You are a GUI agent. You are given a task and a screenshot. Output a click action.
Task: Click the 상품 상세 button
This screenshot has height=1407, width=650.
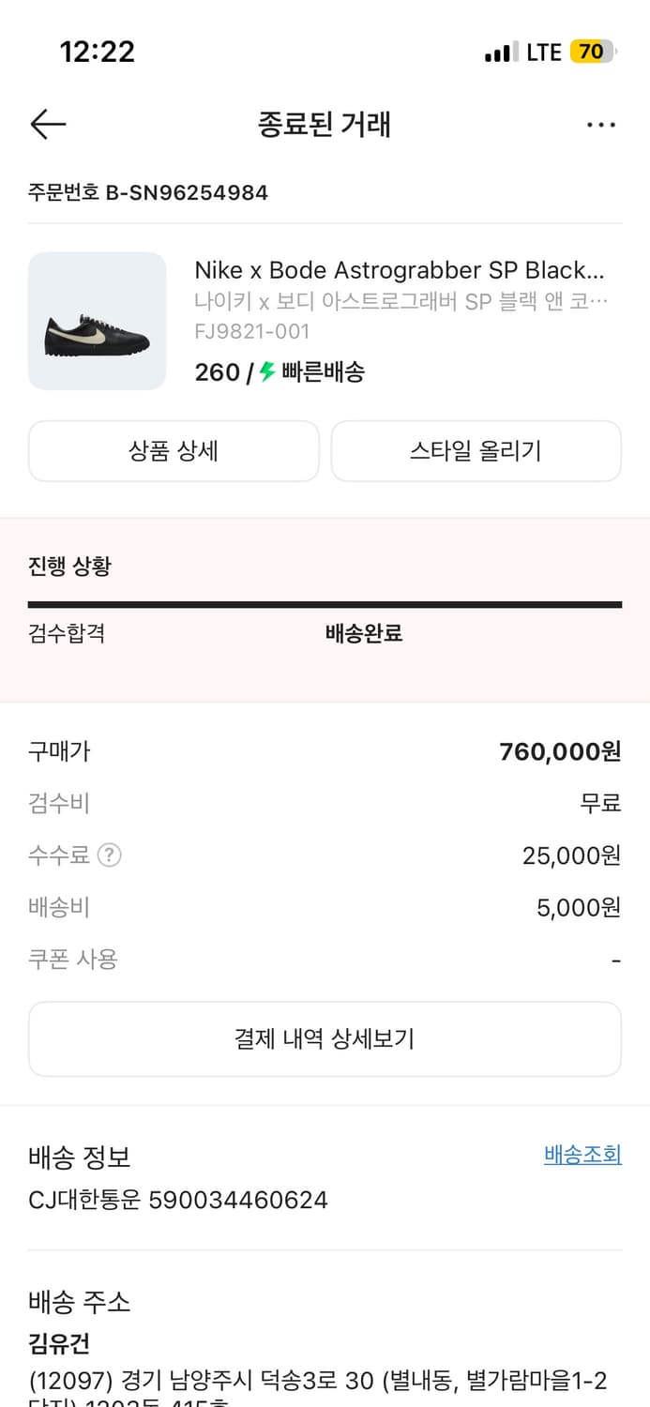174,451
